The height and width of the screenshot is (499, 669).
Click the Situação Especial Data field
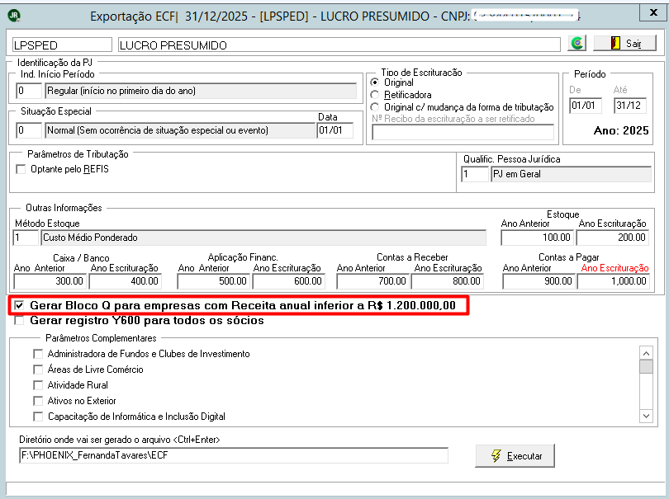pyautogui.click(x=335, y=130)
